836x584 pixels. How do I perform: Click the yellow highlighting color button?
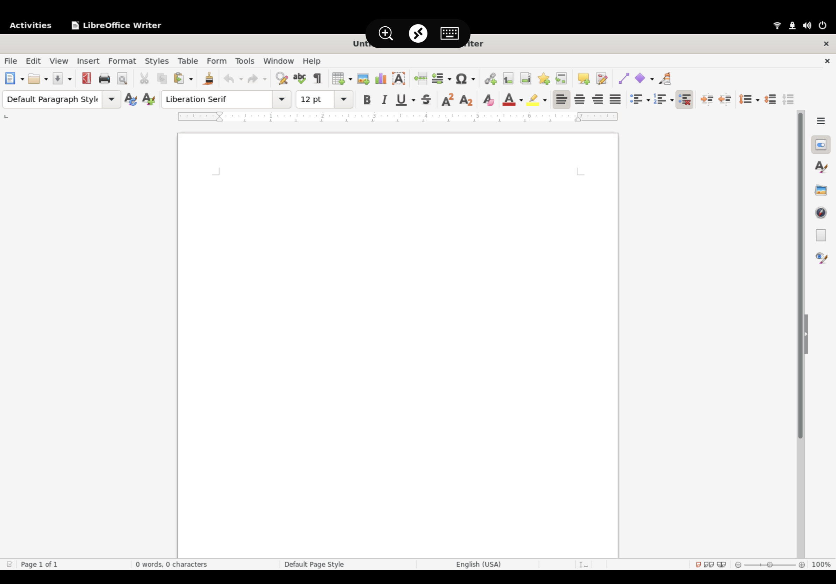point(533,99)
